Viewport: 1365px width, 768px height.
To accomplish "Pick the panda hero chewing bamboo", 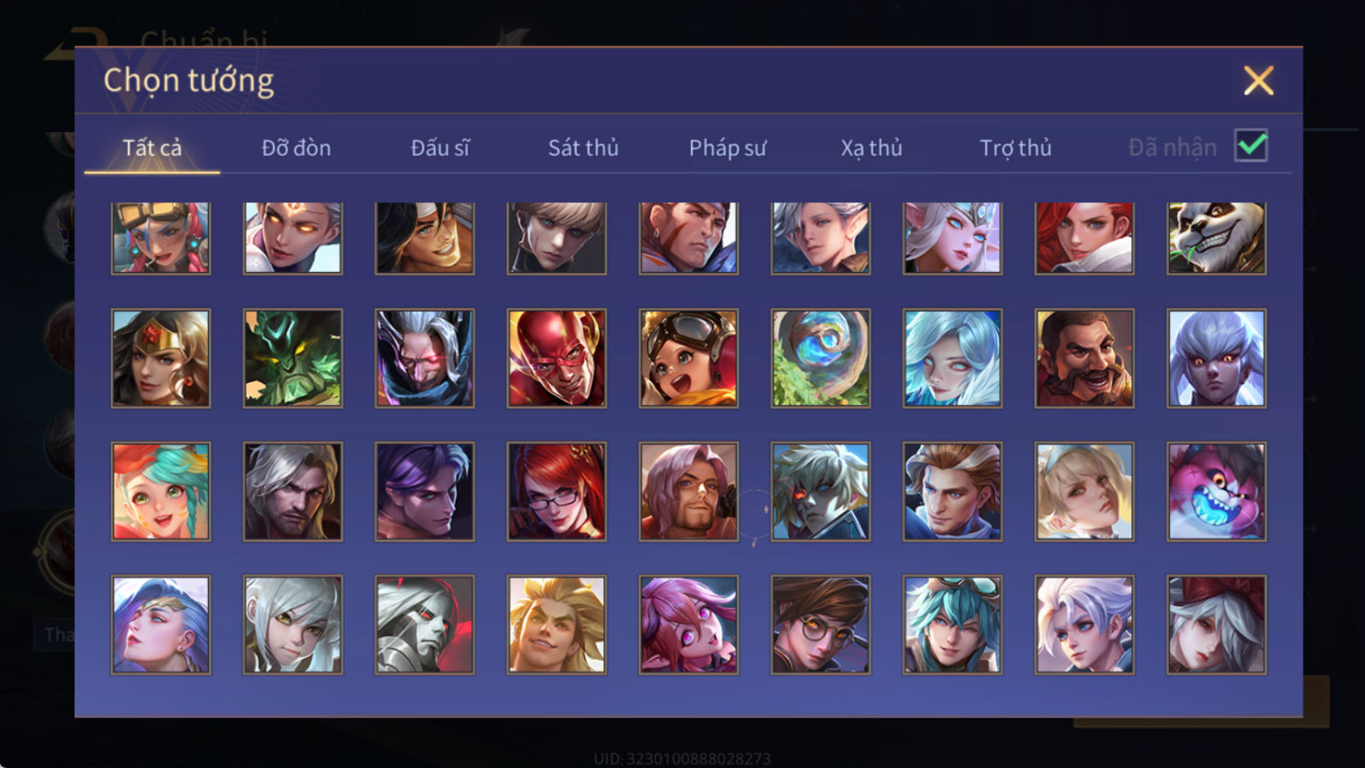I will point(1217,237).
